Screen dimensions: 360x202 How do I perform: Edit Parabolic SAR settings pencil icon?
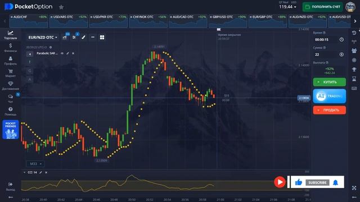(67, 53)
